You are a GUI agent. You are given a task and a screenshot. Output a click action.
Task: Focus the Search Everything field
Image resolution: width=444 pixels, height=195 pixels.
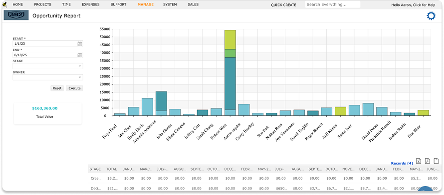point(332,4)
